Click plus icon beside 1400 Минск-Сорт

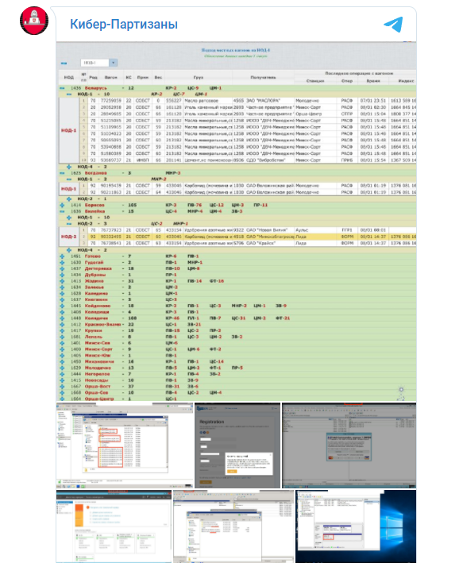pyautogui.click(x=62, y=349)
